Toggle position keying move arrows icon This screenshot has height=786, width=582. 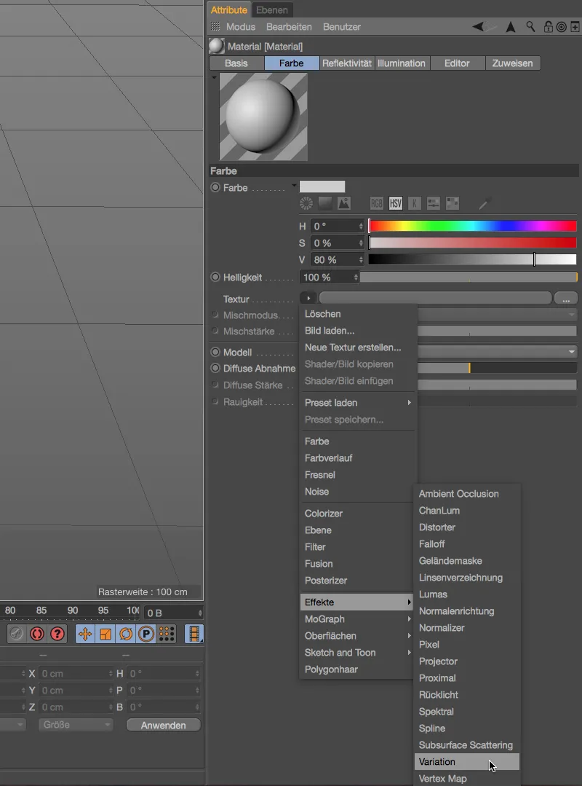pyautogui.click(x=85, y=634)
